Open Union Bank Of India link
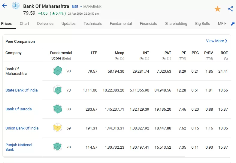Screen dimensions: 236x163 click(x=22, y=128)
